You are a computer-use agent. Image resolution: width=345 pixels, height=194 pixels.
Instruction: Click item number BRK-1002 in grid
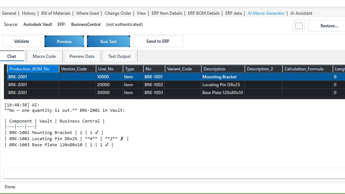(x=154, y=85)
